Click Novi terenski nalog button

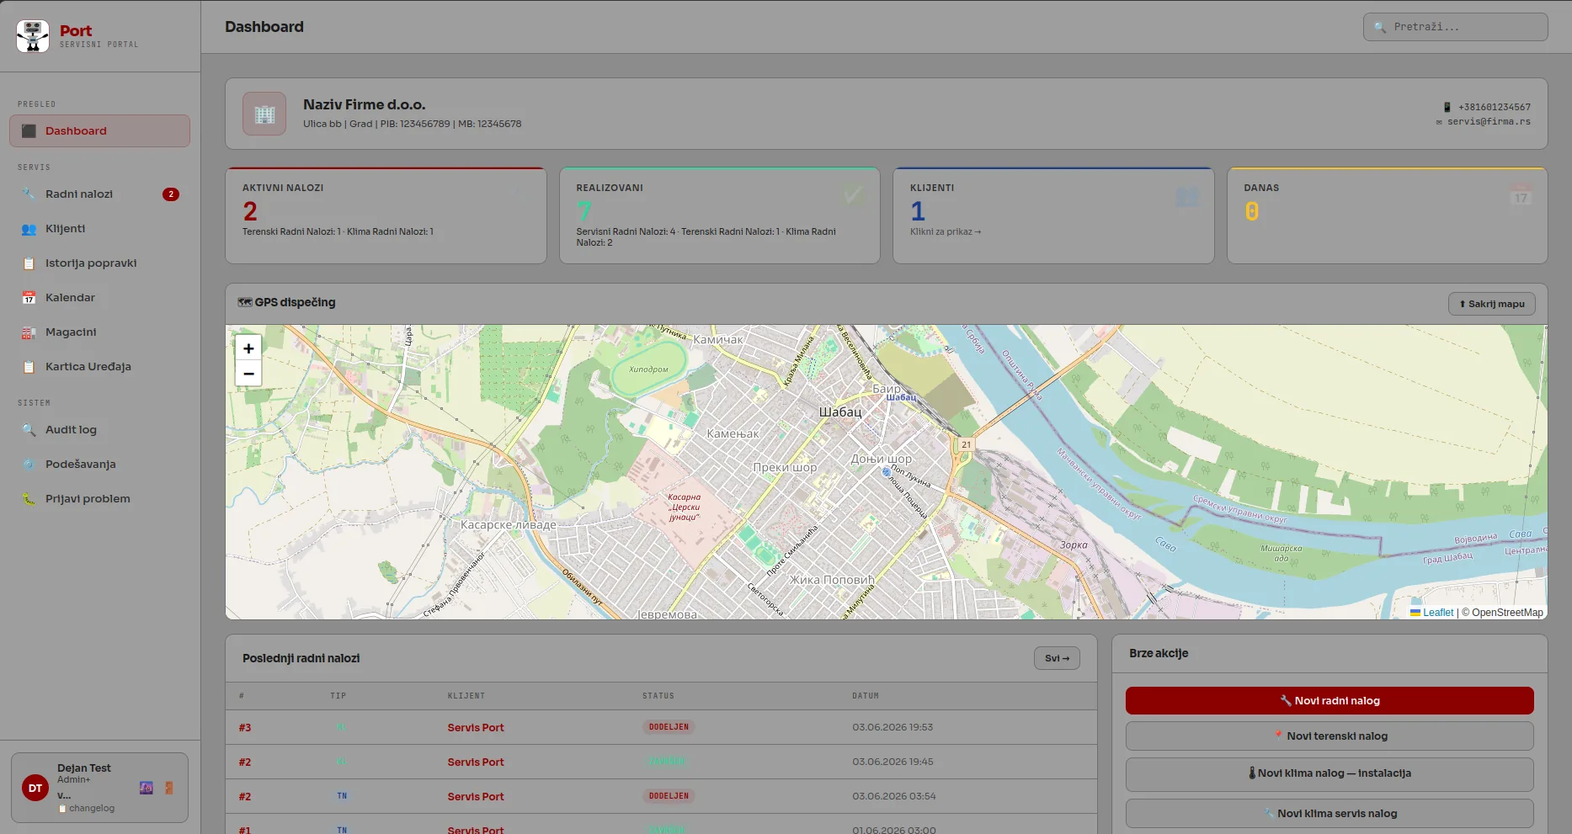click(1330, 736)
